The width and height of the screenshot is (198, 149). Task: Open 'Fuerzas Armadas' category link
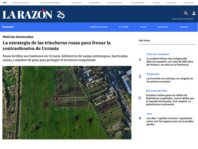[x=157, y=54]
